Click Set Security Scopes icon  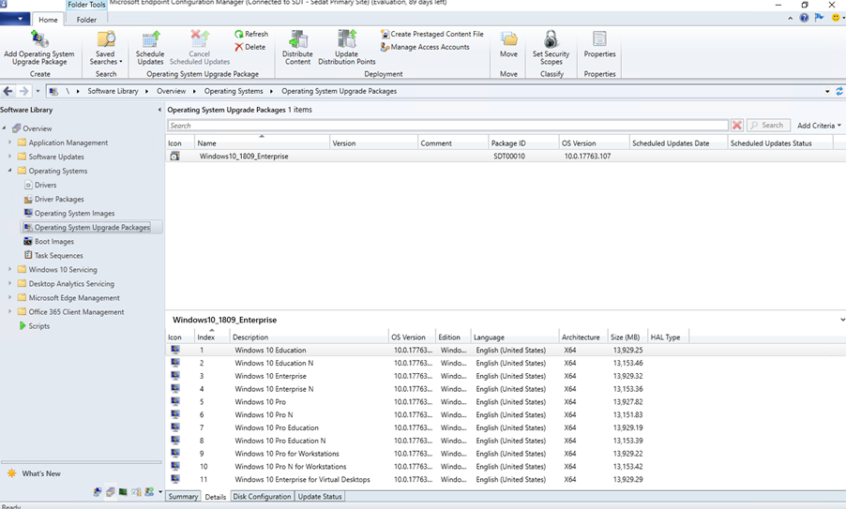tap(551, 39)
